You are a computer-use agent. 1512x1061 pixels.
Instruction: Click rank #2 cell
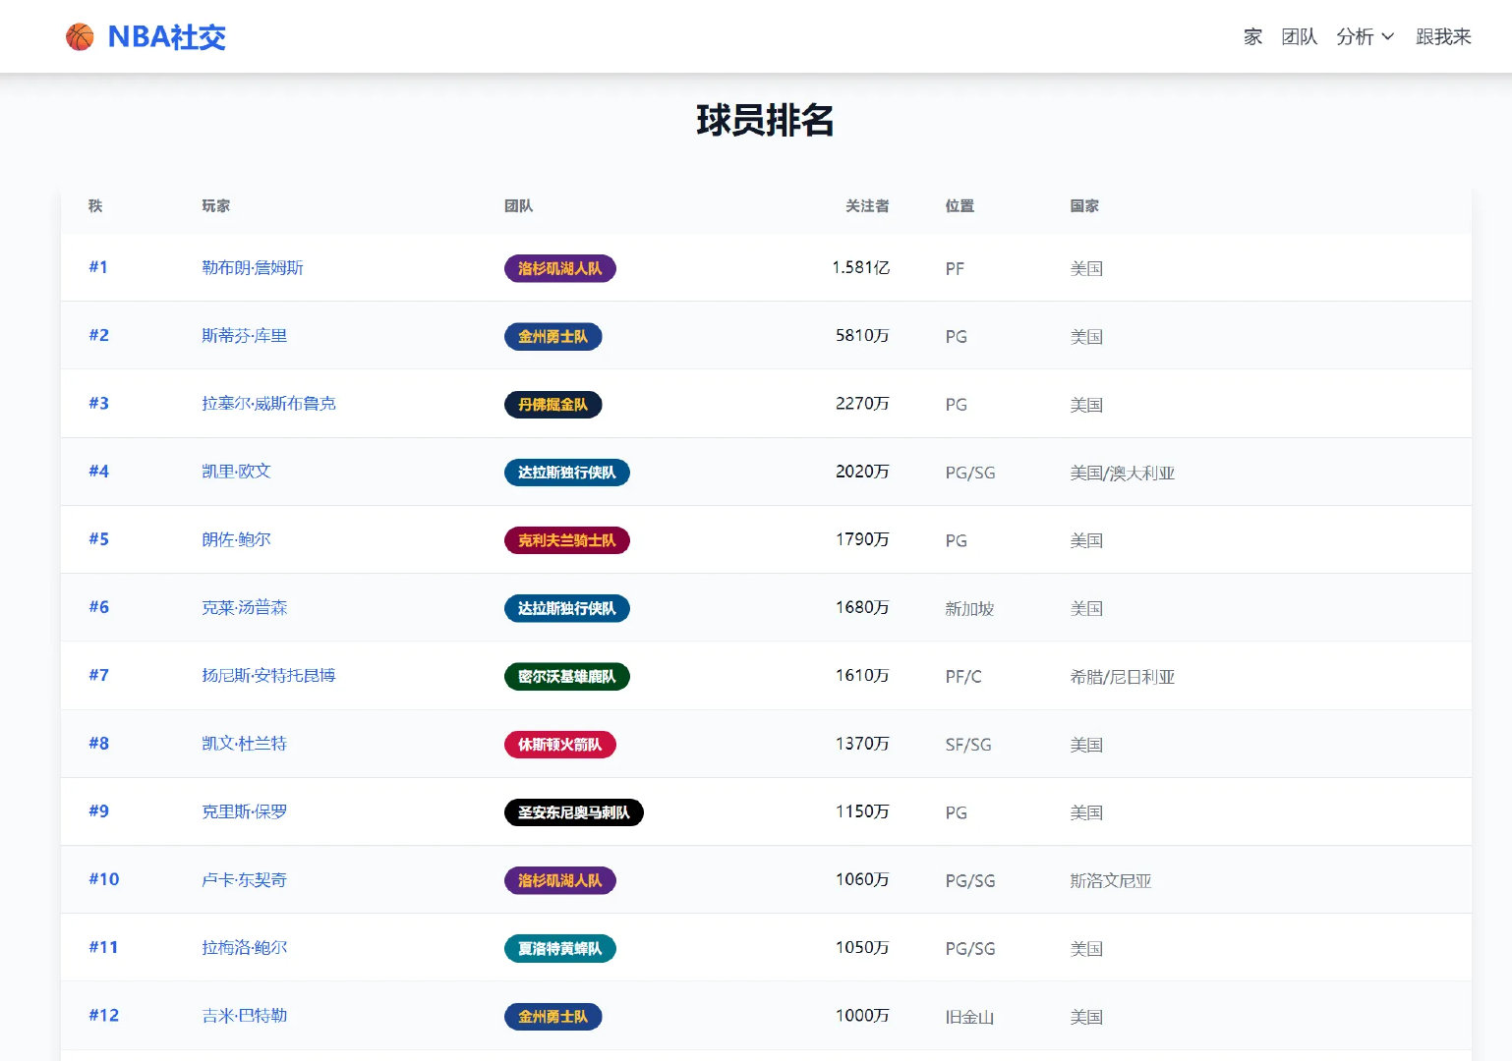coord(98,335)
